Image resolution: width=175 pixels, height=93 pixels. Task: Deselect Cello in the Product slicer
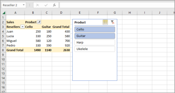[95, 29]
